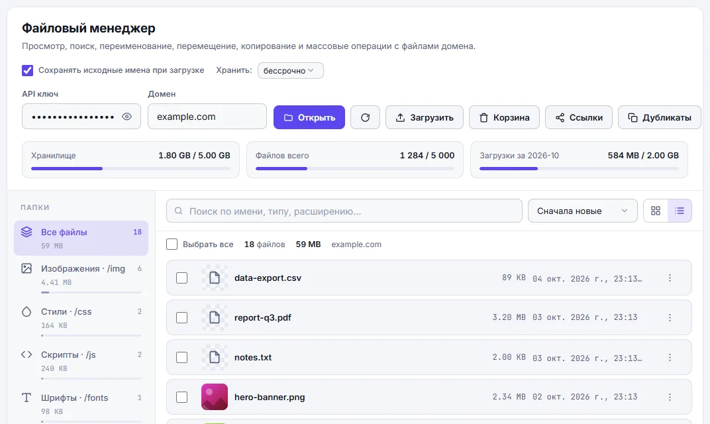
Task: Select the report-q3.pdf checkbox
Action: 181,317
